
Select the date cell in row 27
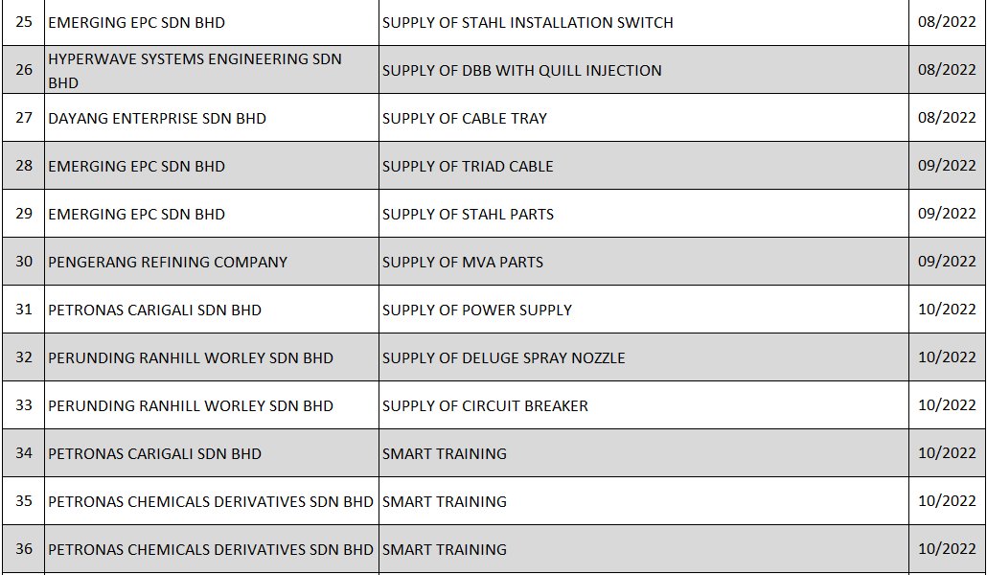pyautogui.click(x=947, y=118)
